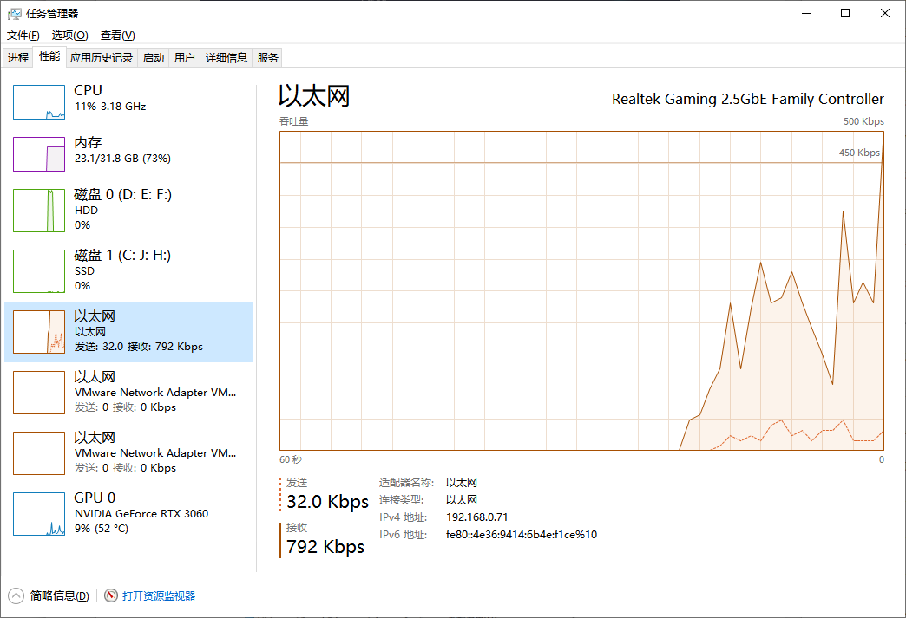Click the 简略信息(D) button text
Image resolution: width=906 pixels, height=618 pixels.
tap(60, 595)
